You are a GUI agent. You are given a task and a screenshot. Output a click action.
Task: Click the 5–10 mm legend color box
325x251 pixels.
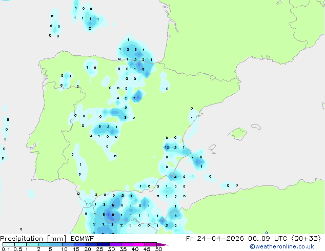point(56,244)
